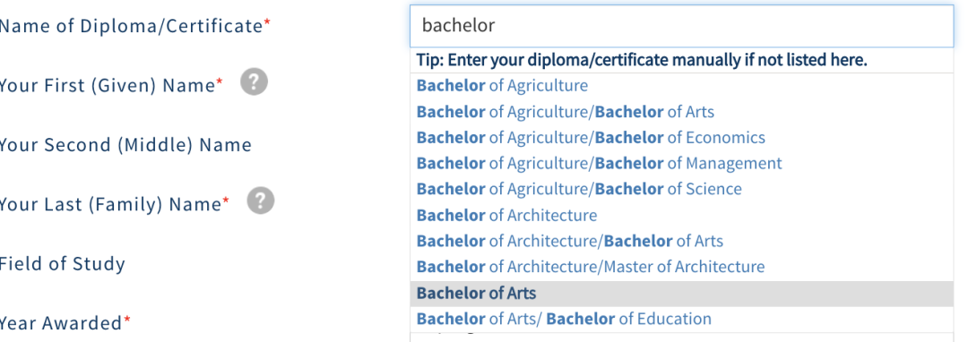Open help icon for Last (Family) Name

click(x=261, y=201)
